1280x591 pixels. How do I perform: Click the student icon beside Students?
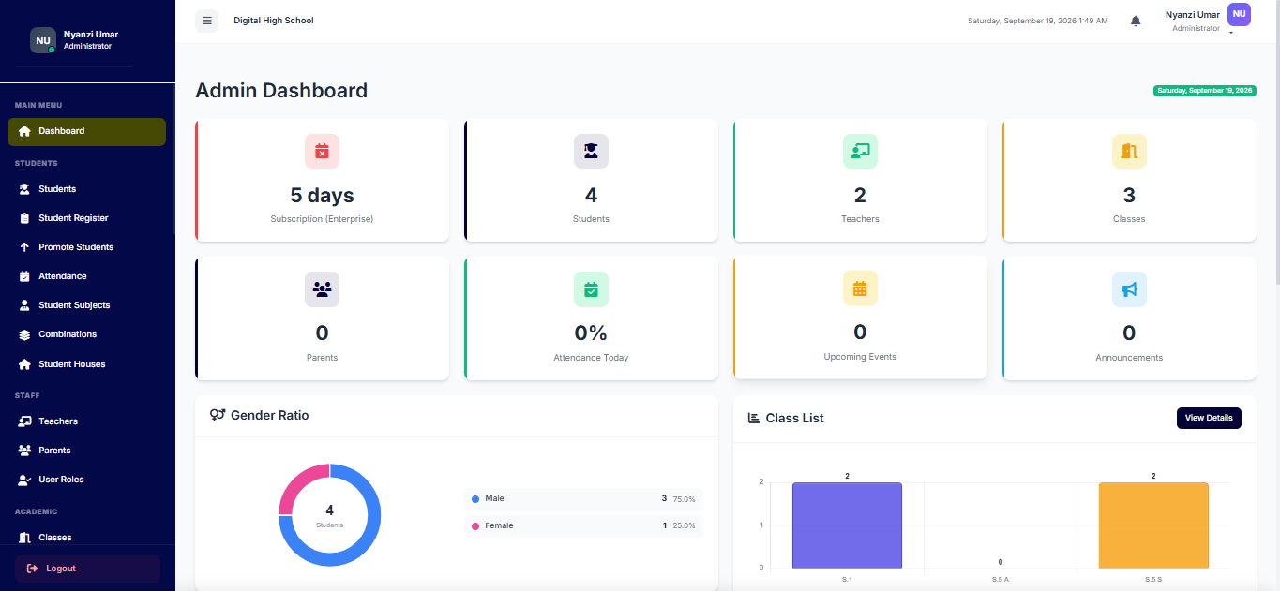24,189
